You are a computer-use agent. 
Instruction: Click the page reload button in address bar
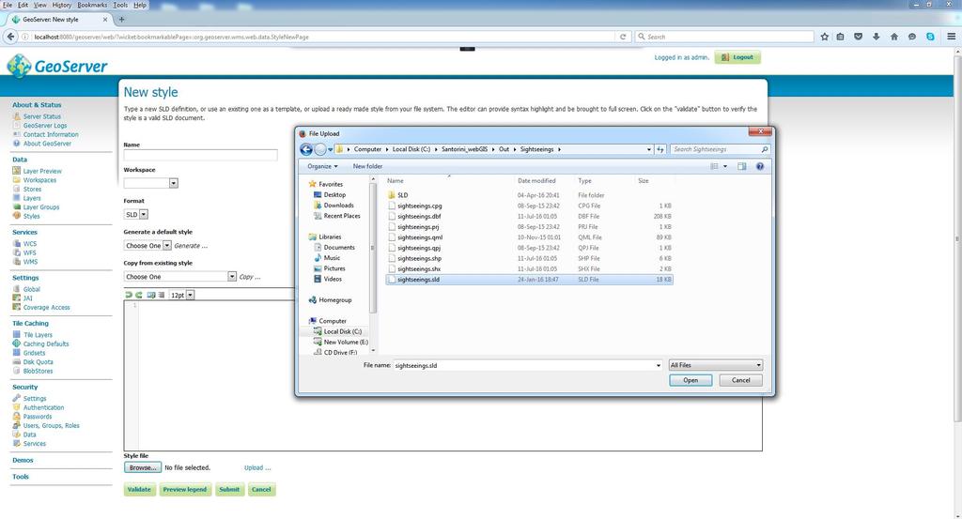pos(623,37)
